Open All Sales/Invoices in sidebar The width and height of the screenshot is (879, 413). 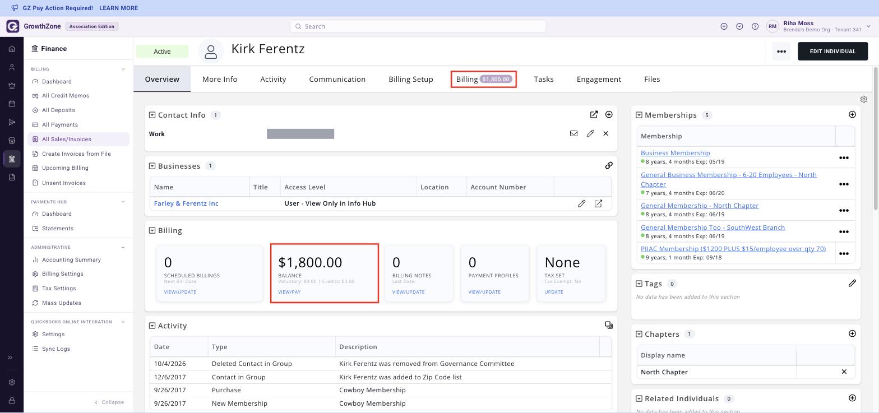tap(78, 139)
